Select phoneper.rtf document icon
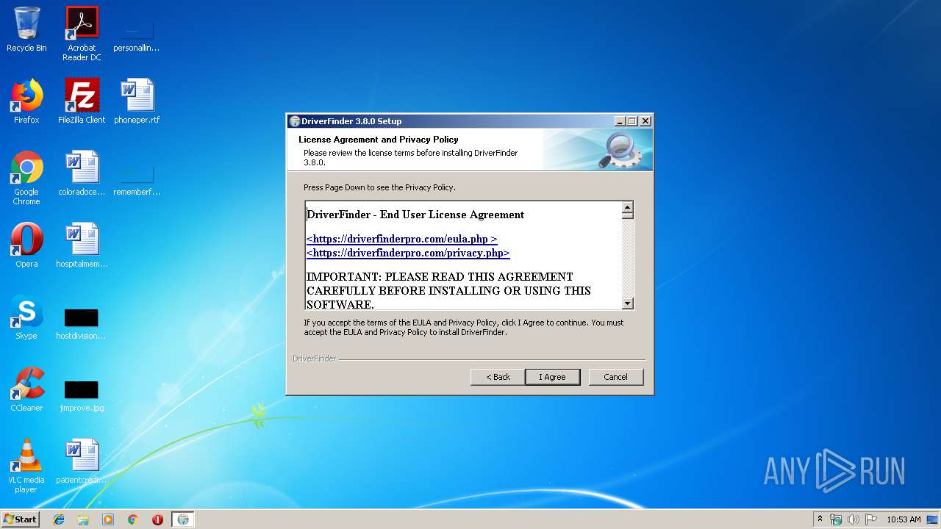 click(137, 101)
